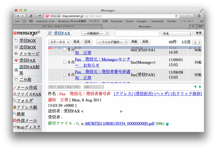
Task: Reload the page with refresh icon
Action: point(176,16)
